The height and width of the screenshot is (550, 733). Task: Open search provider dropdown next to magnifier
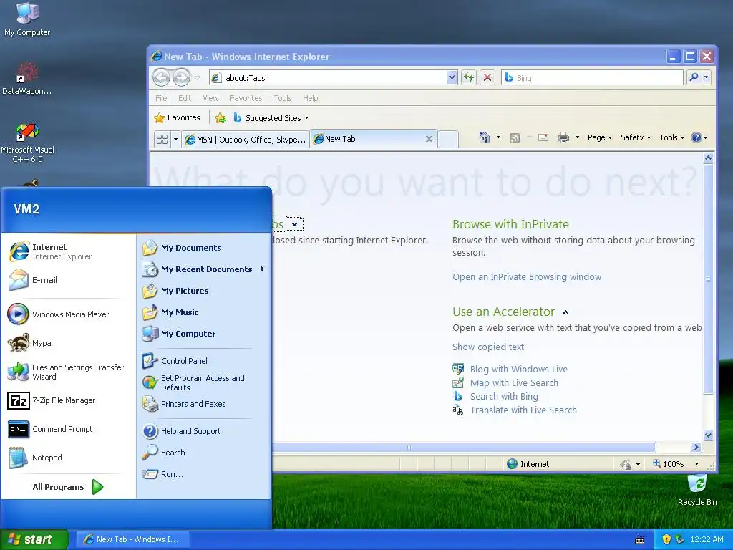(x=707, y=77)
